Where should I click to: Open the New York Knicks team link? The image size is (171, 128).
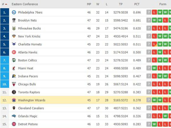click(29, 36)
